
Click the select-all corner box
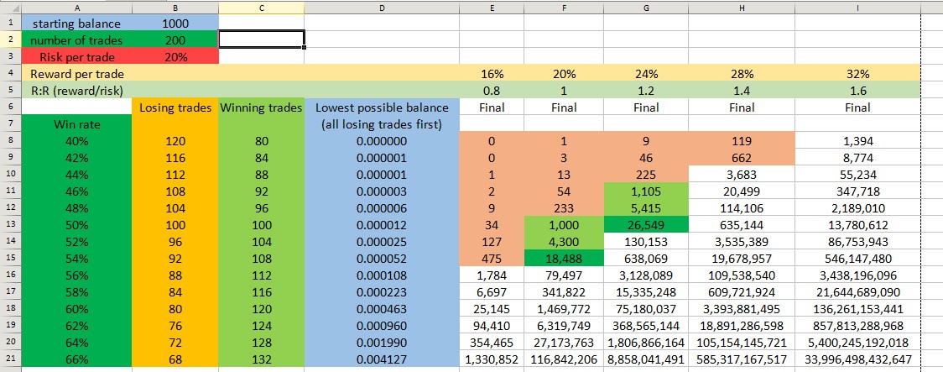coord(10,8)
